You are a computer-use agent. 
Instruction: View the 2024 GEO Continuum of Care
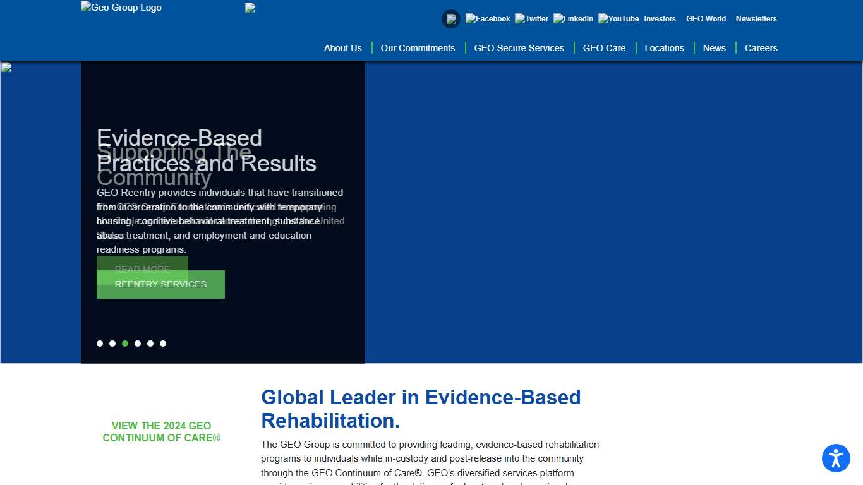[161, 431]
